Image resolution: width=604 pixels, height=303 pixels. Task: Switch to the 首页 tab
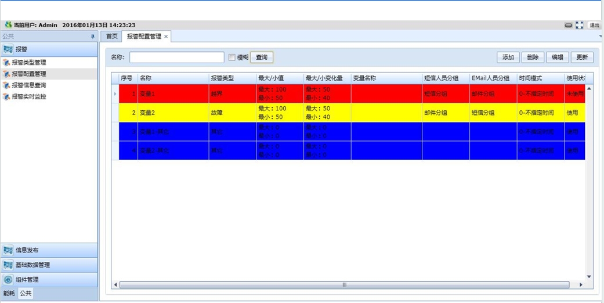pos(112,37)
